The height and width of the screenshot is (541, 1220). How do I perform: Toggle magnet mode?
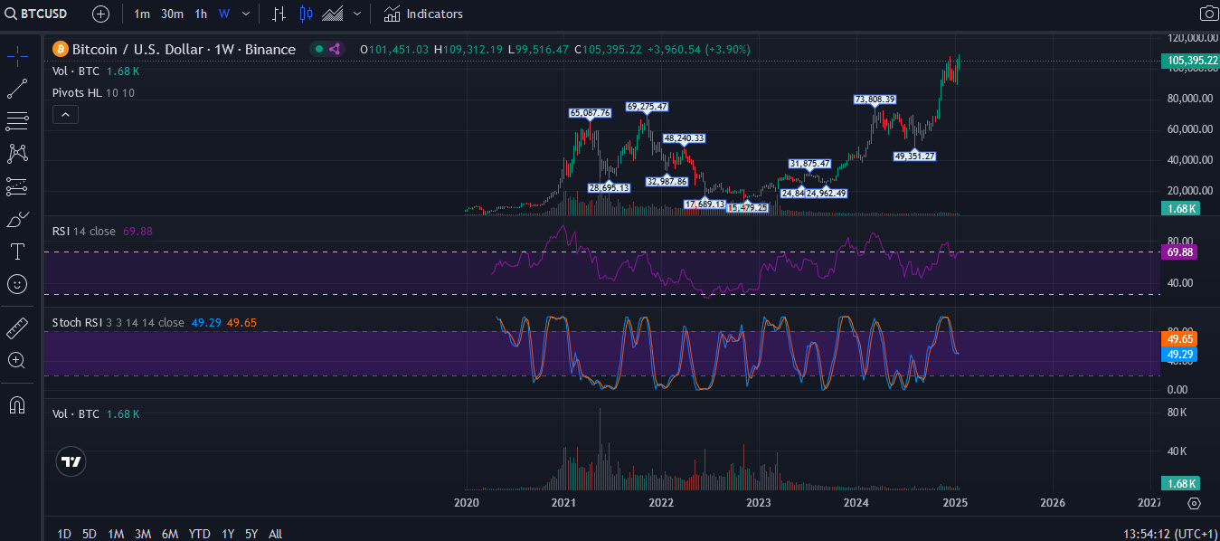point(16,404)
